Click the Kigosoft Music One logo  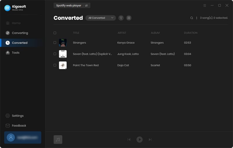tap(8, 8)
